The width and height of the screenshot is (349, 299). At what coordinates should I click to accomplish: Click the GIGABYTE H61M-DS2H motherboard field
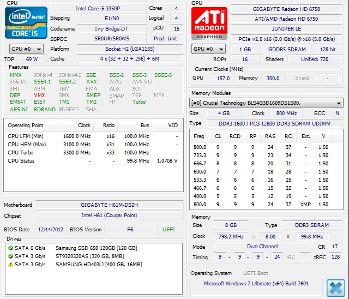(x=110, y=205)
